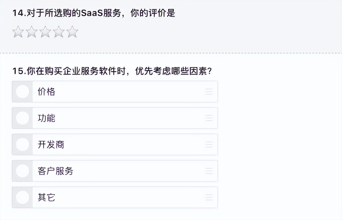
Task: Click the reorder icon on the 客户服务 row
Action: pyautogui.click(x=209, y=171)
